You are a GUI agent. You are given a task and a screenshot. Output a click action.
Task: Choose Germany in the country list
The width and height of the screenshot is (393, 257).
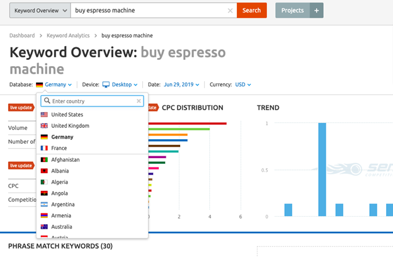pyautogui.click(x=92, y=137)
